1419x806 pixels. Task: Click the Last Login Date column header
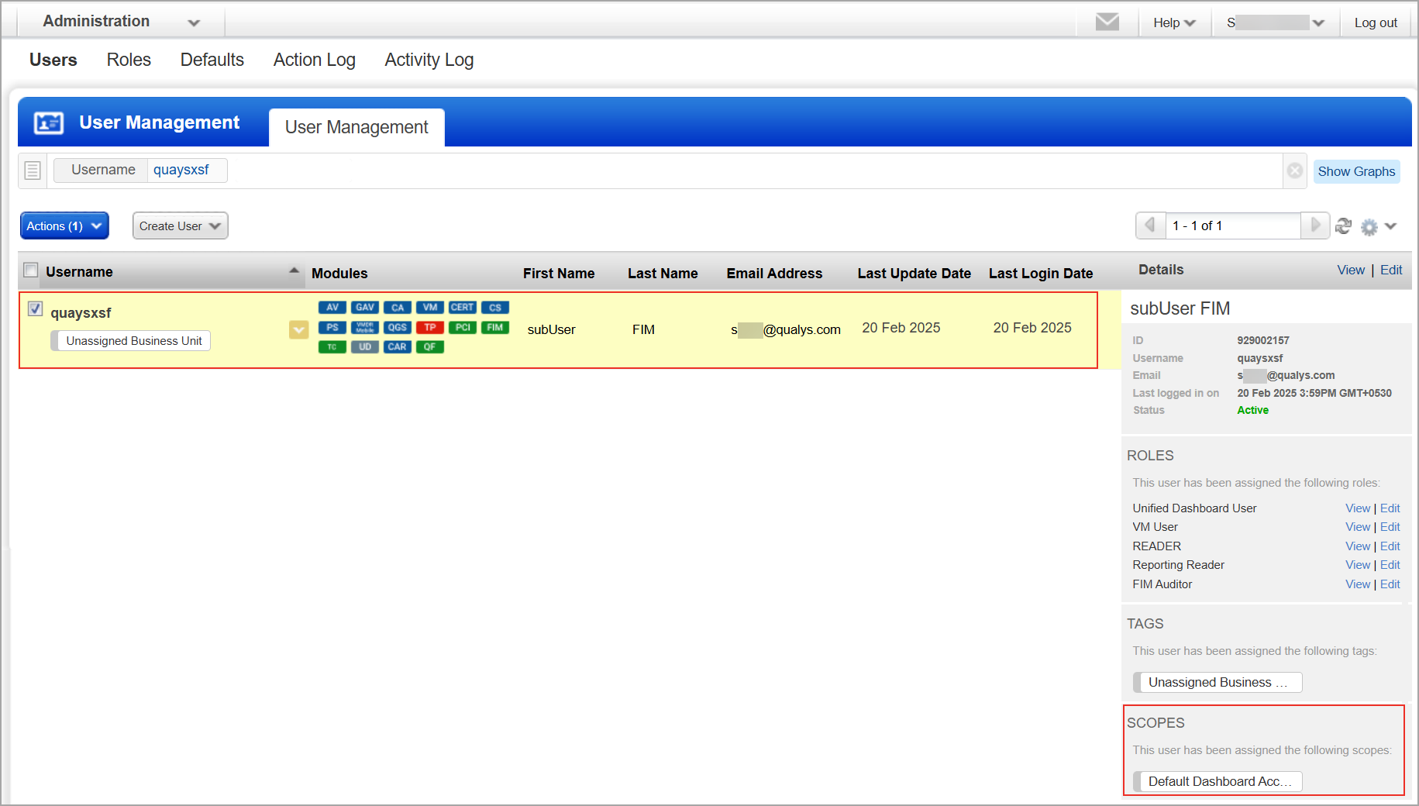[1041, 273]
